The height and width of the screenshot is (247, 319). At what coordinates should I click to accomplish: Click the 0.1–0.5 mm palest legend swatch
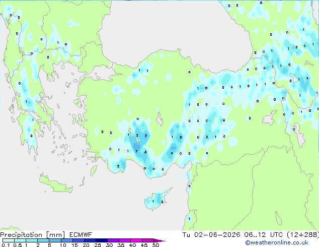9,240
